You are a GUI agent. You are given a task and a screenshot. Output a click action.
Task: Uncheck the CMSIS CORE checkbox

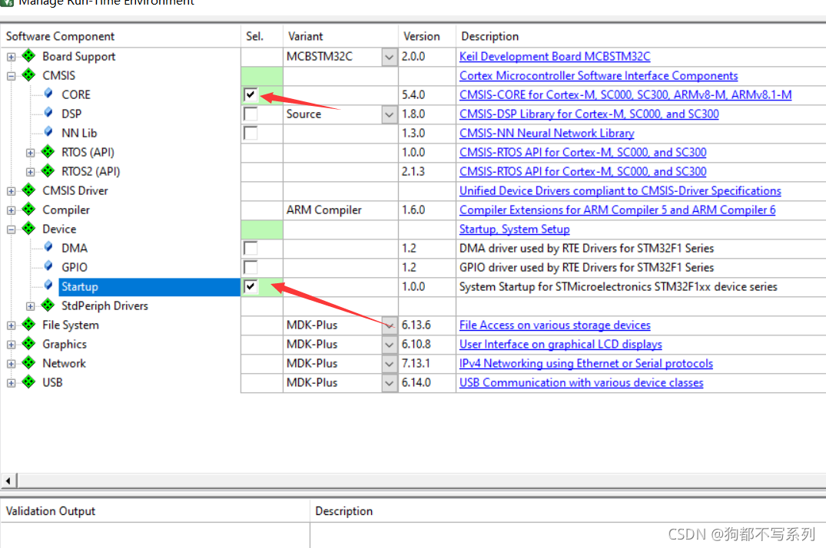pyautogui.click(x=250, y=95)
